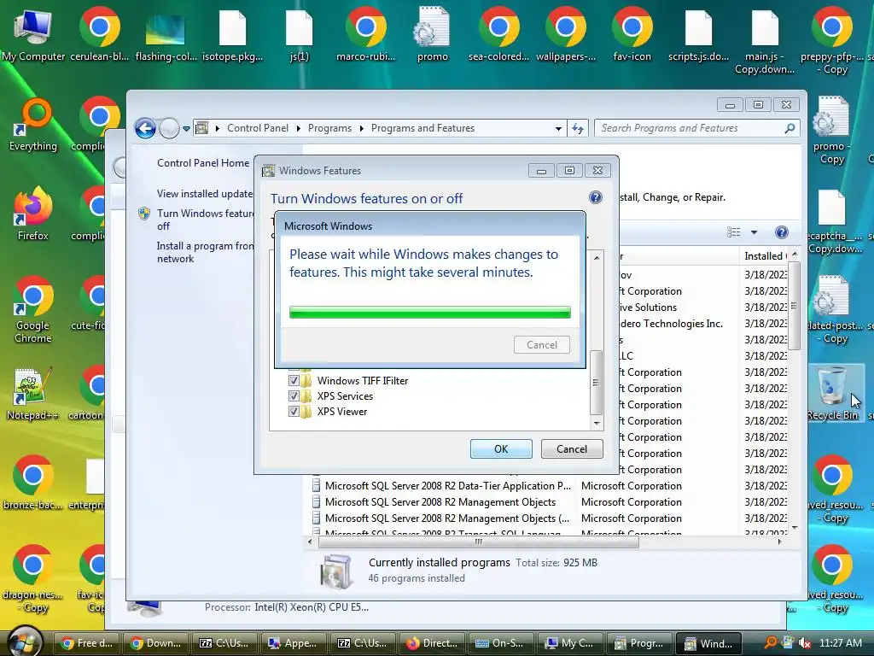Click Cancel in Windows Features dialog
874x656 pixels.
point(572,449)
